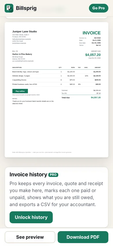This screenshot has height=246, width=113.
Task: Click the green Pay online button
Action: coord(20,91)
